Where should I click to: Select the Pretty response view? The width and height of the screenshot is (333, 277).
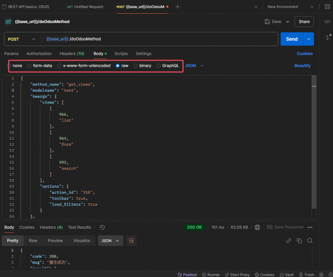(13, 241)
